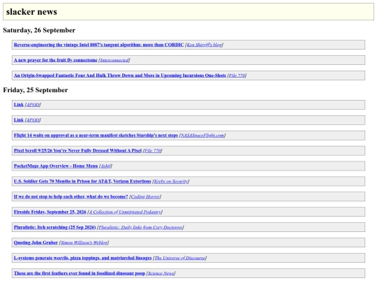Click File 770 source beside Fantastic Four story
The height and width of the screenshot is (283, 377).
click(237, 75)
